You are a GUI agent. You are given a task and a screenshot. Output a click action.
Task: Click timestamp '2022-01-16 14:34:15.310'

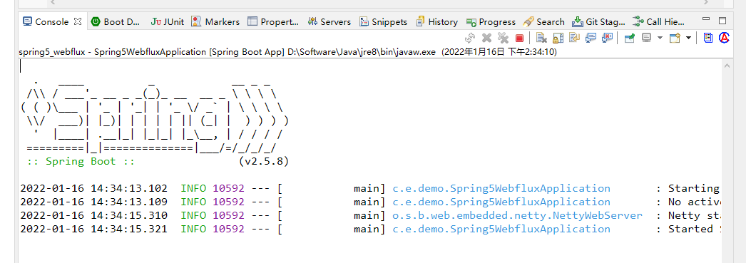(93, 215)
